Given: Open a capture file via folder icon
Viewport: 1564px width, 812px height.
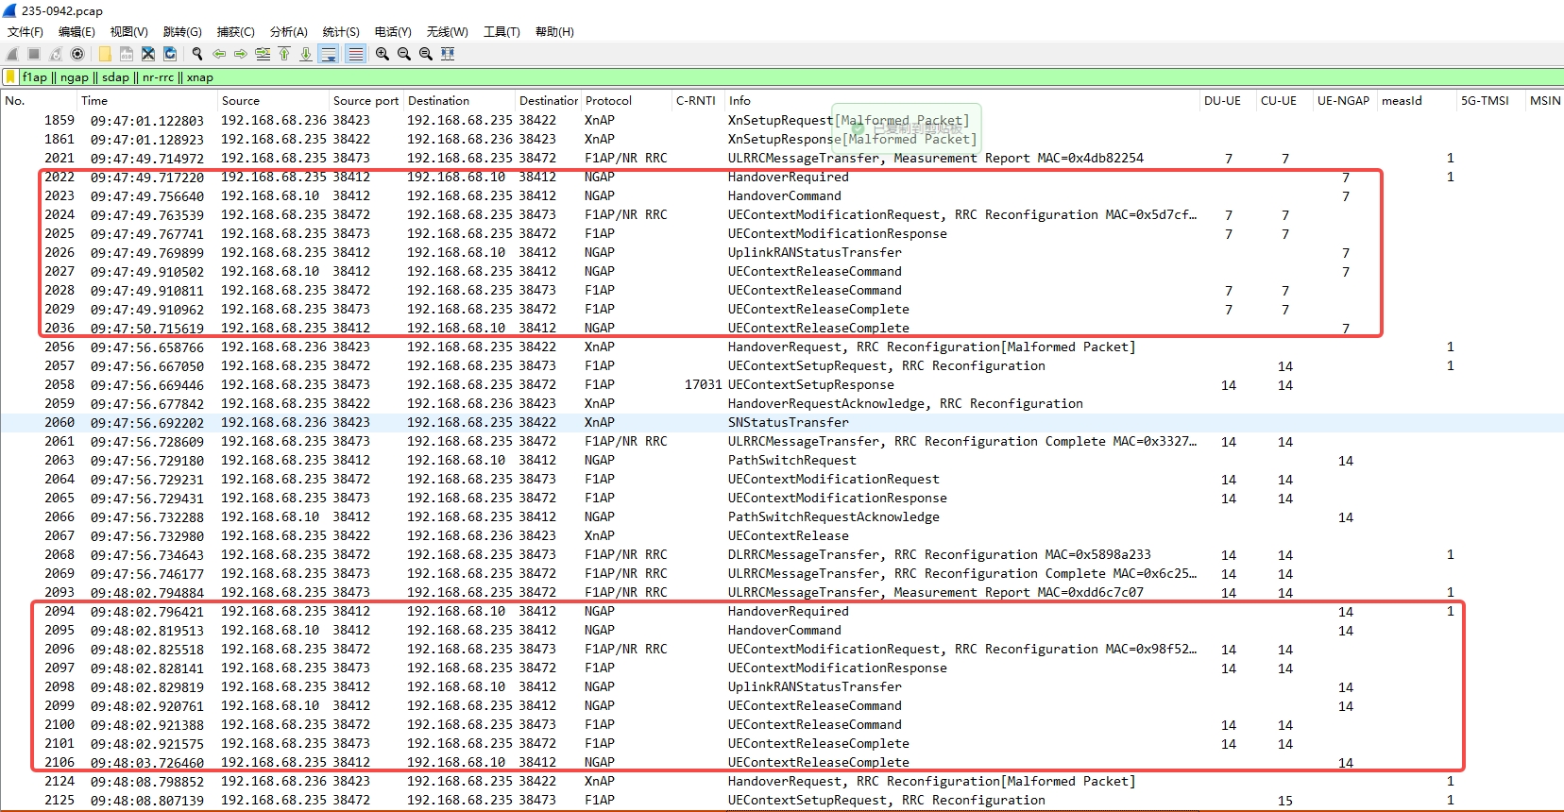Looking at the screenshot, I should tap(105, 54).
